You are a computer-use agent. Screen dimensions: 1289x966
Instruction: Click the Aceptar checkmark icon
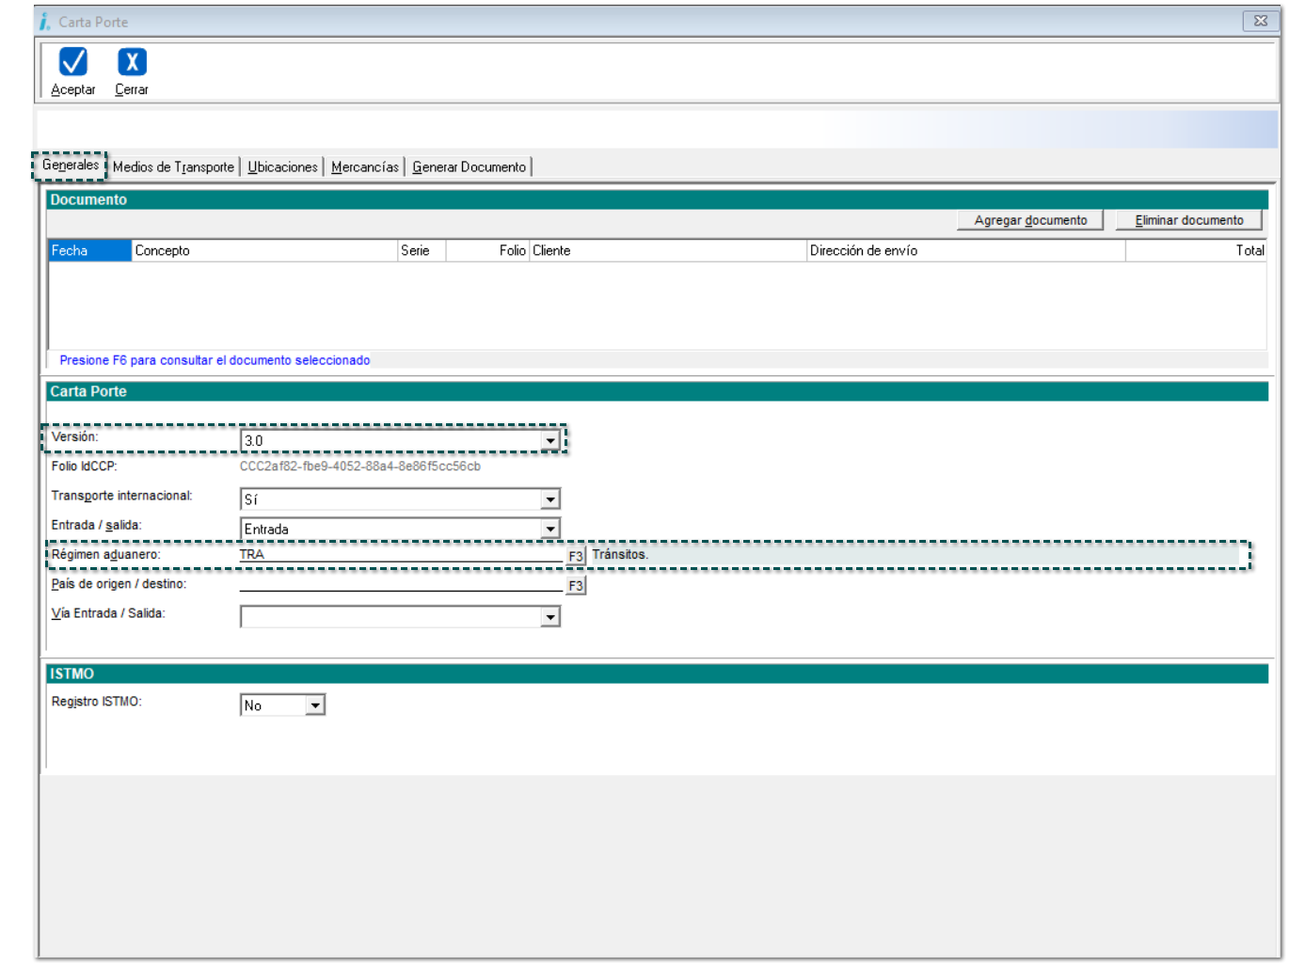[x=73, y=62]
